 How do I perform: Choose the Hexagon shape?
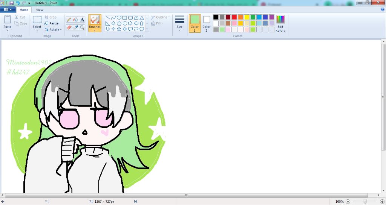(x=124, y=23)
